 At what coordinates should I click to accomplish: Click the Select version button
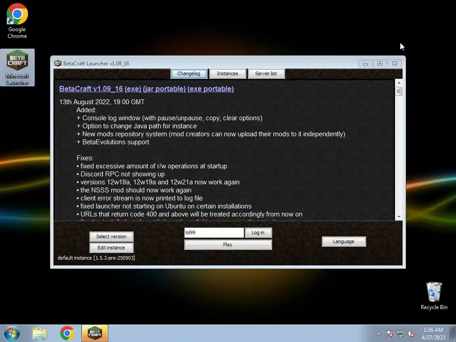tap(111, 236)
